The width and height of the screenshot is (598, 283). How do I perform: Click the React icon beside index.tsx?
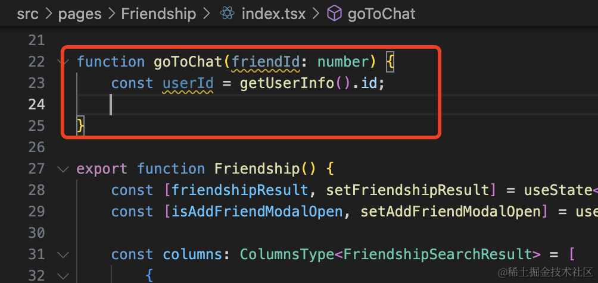[x=227, y=14]
